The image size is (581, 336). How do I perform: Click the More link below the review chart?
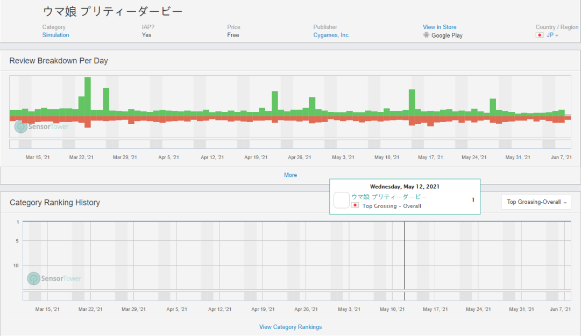coord(290,175)
